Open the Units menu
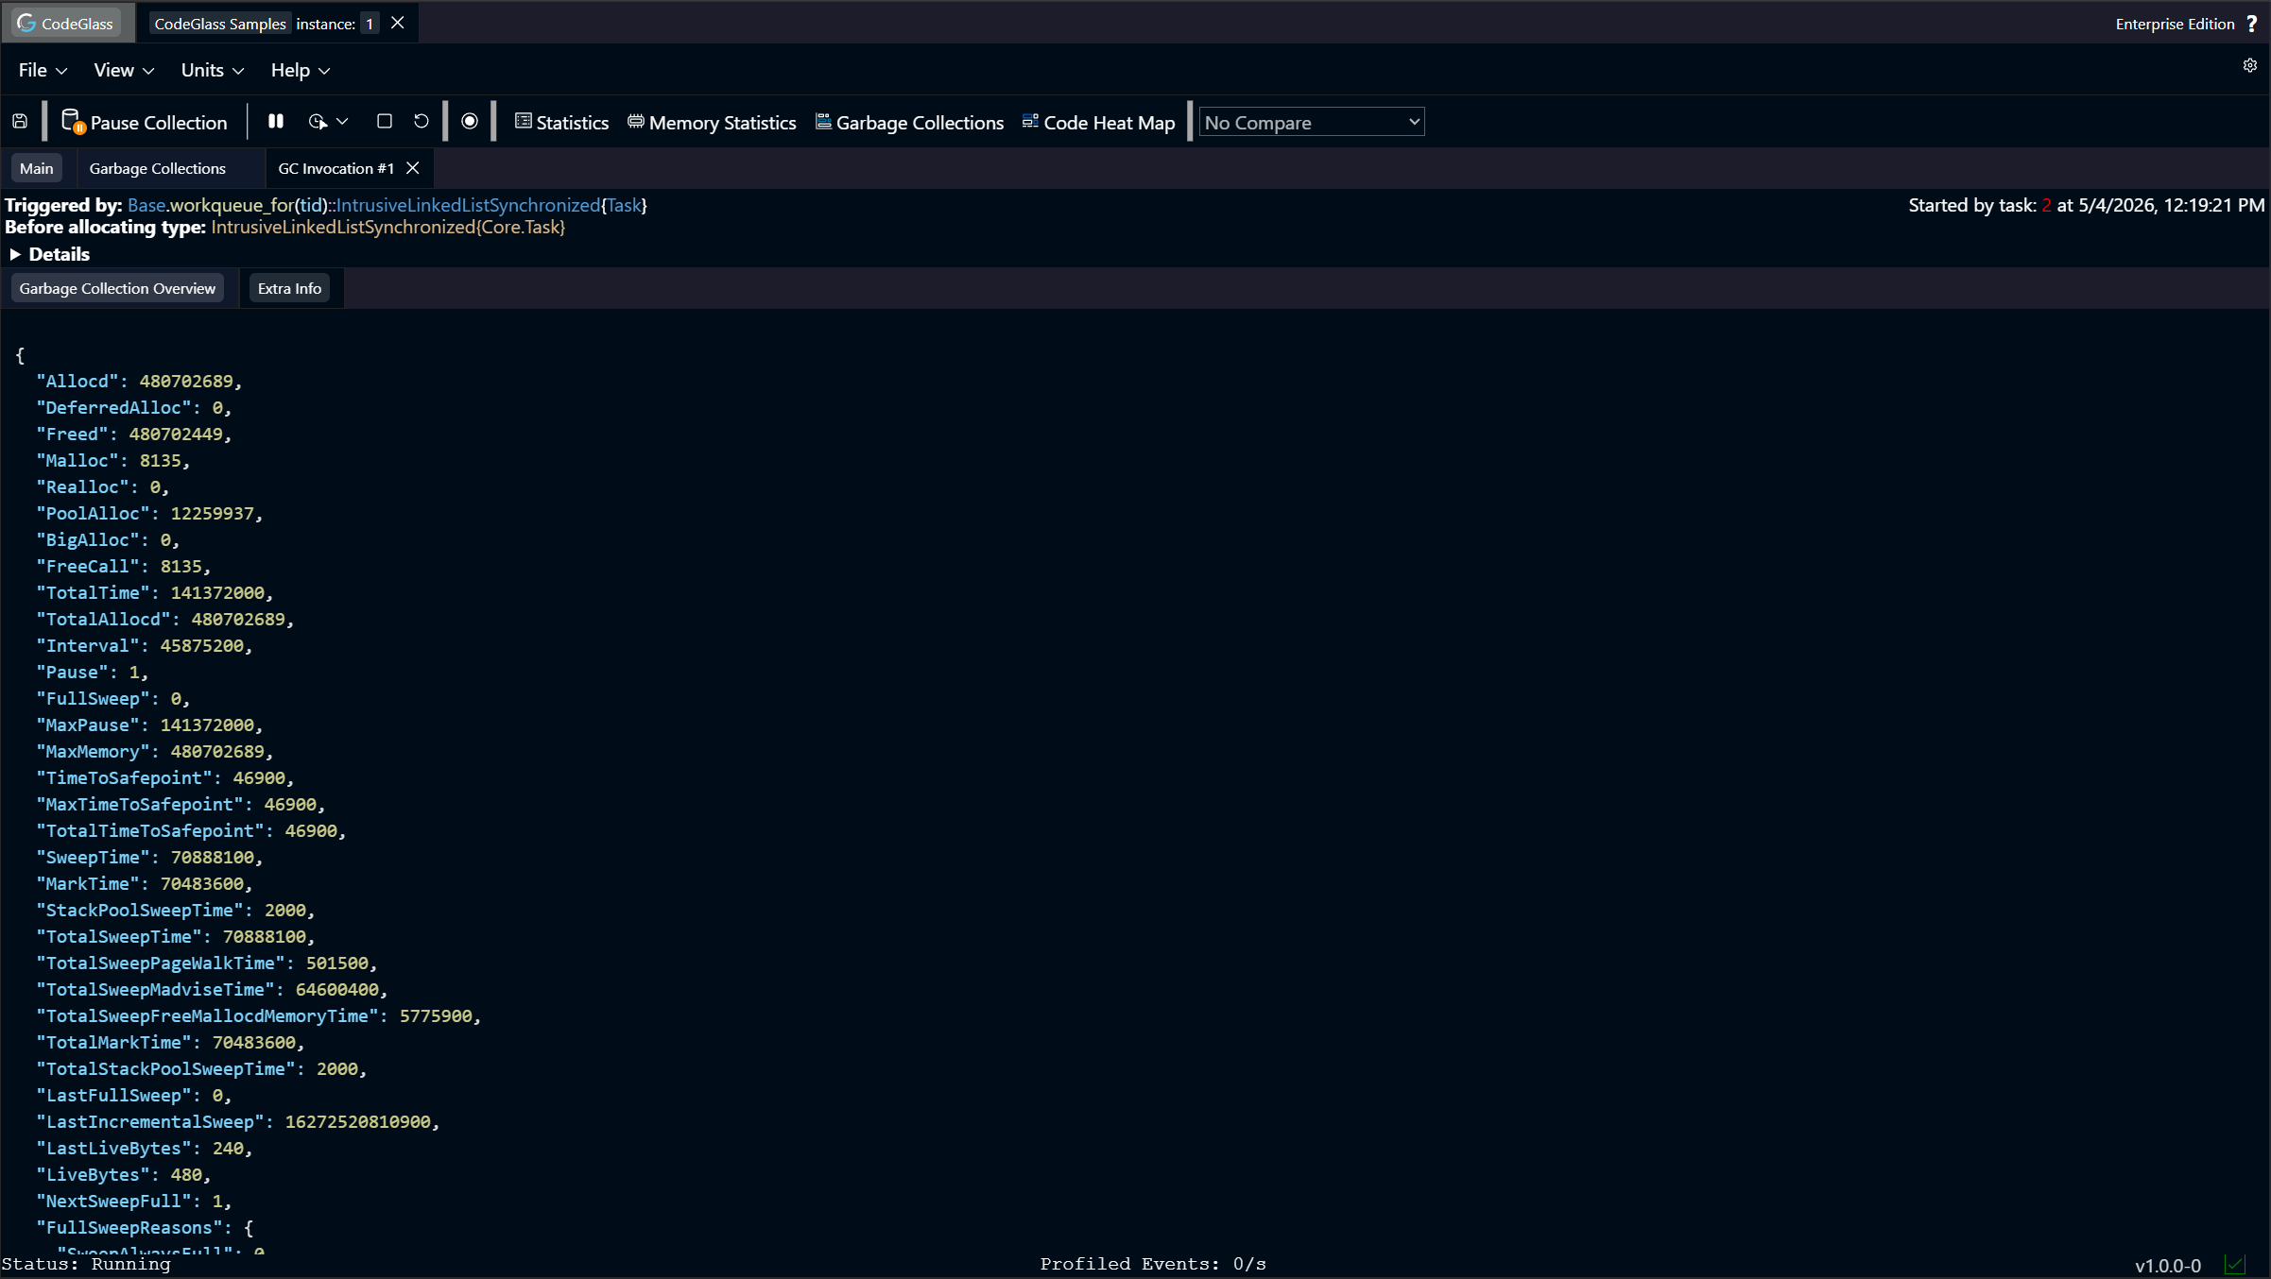 click(213, 71)
